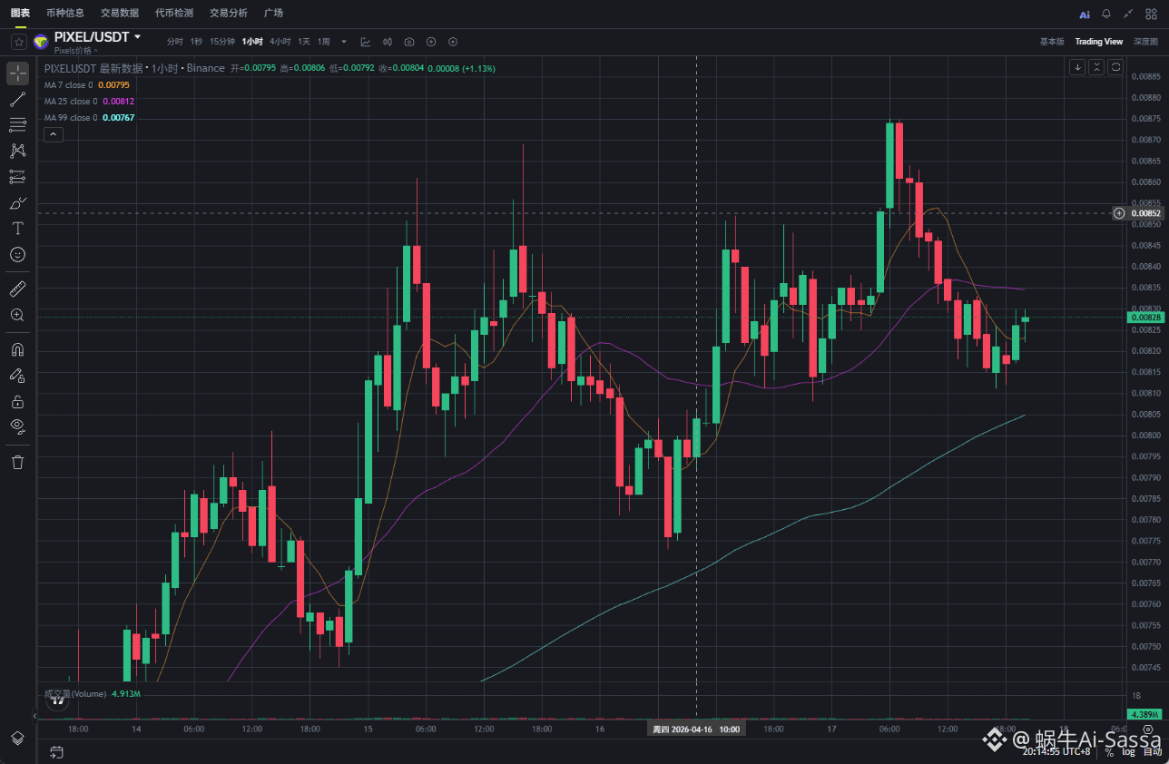Select the 1小时 timeframe

click(252, 42)
